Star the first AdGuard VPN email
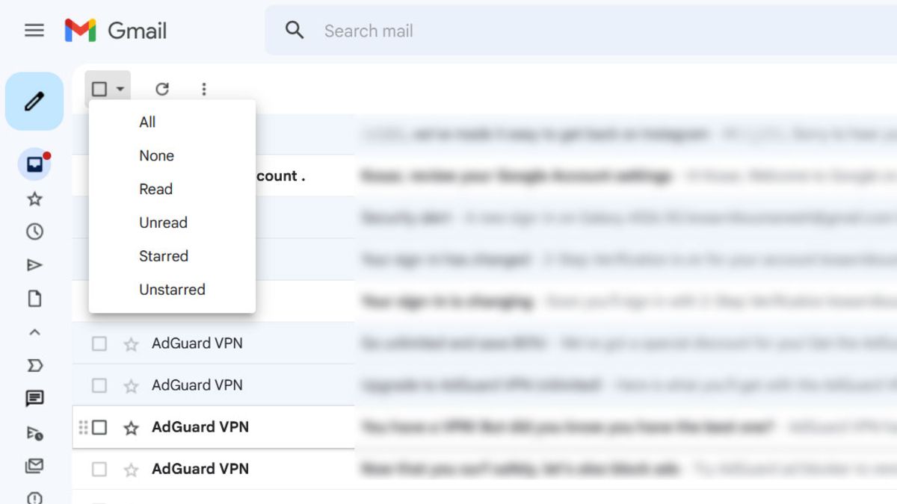 [x=131, y=344]
